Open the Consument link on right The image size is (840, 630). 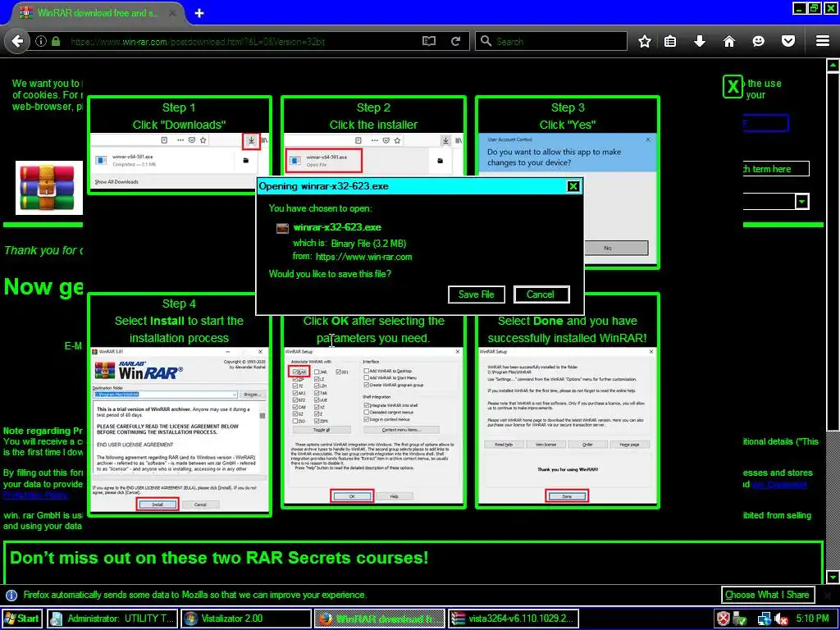coord(779,484)
